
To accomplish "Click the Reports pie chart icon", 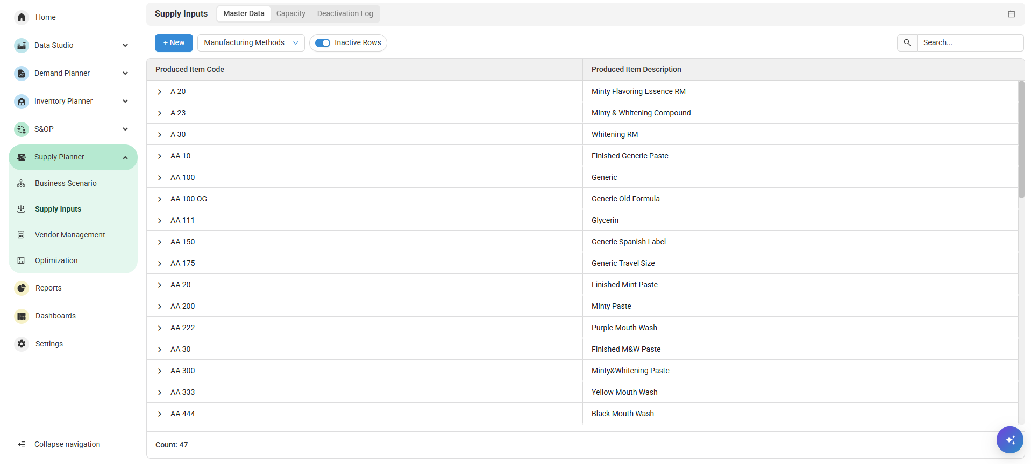I will pyautogui.click(x=22, y=288).
